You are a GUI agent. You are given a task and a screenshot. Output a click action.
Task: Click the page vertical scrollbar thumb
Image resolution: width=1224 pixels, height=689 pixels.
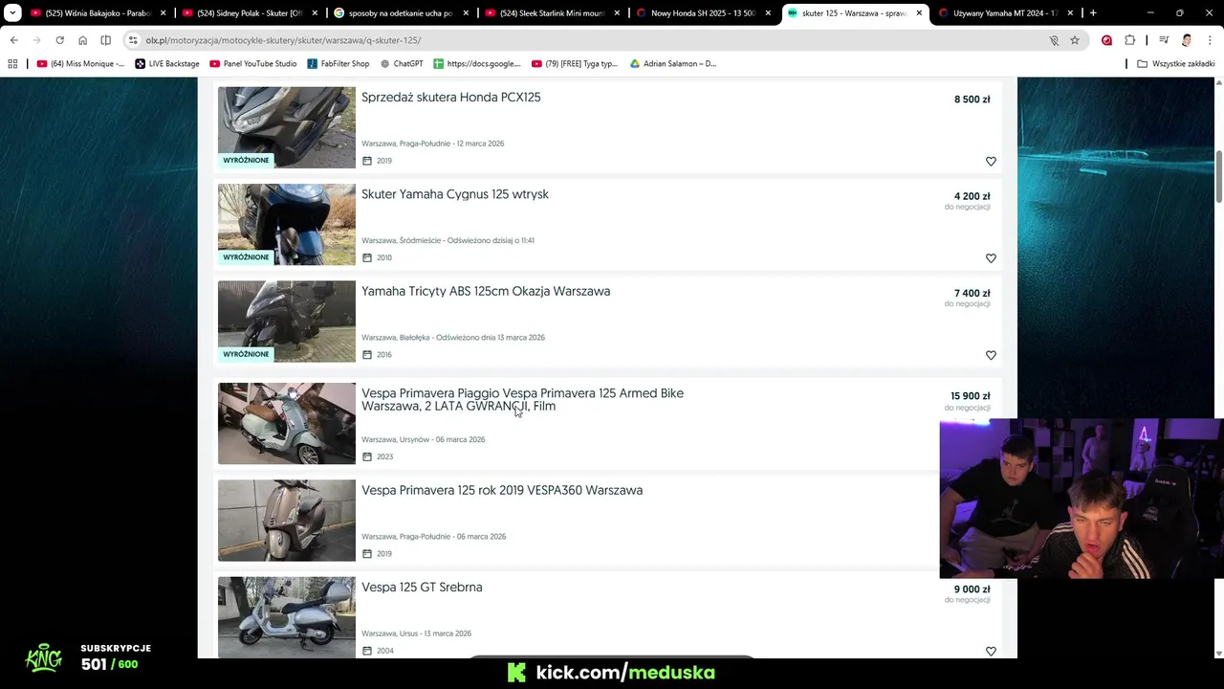tap(1218, 177)
